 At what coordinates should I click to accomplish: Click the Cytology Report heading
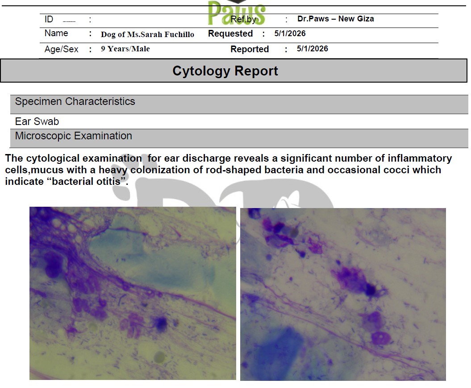[x=225, y=71]
